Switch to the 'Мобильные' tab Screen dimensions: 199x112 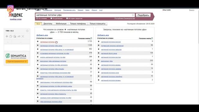pyautogui.click(x=61, y=24)
